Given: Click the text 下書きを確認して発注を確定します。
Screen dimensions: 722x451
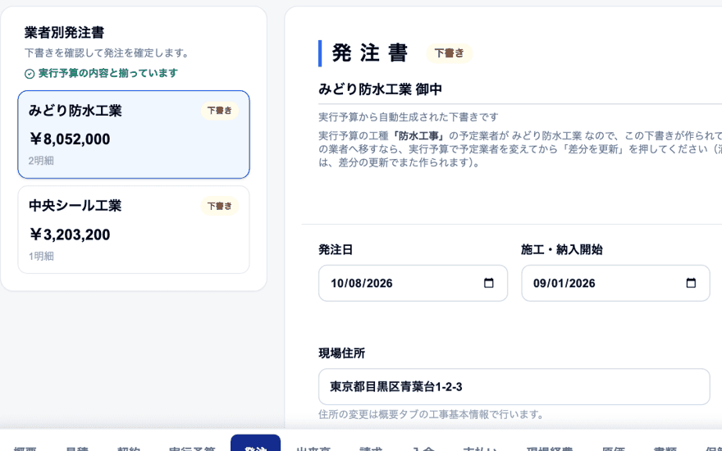Looking at the screenshot, I should [x=107, y=53].
